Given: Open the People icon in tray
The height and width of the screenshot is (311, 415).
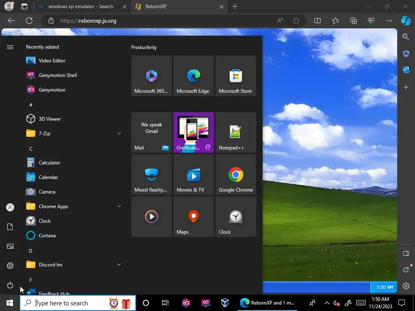Looking at the screenshot, I should 312,303.
